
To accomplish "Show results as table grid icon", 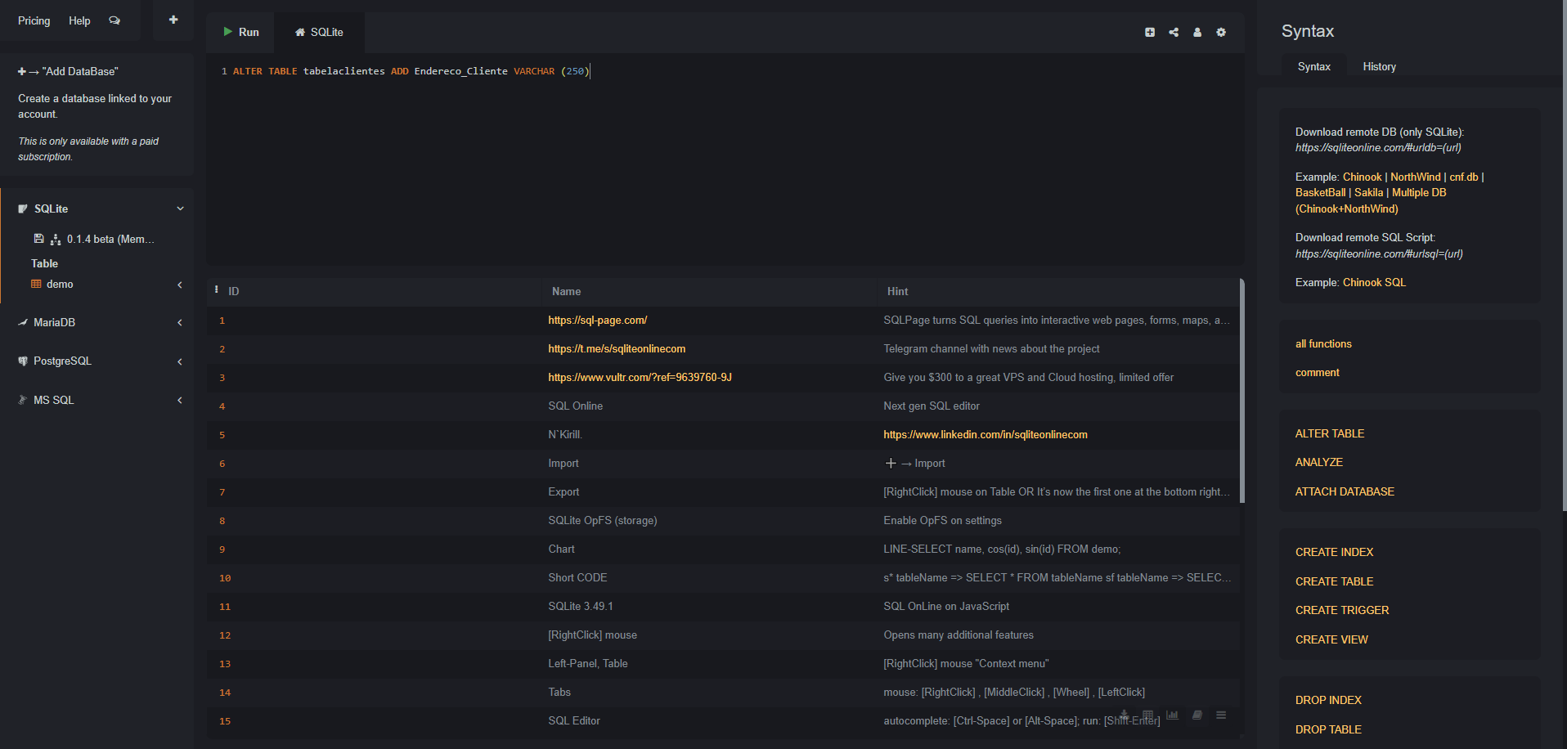I will click(x=1148, y=715).
